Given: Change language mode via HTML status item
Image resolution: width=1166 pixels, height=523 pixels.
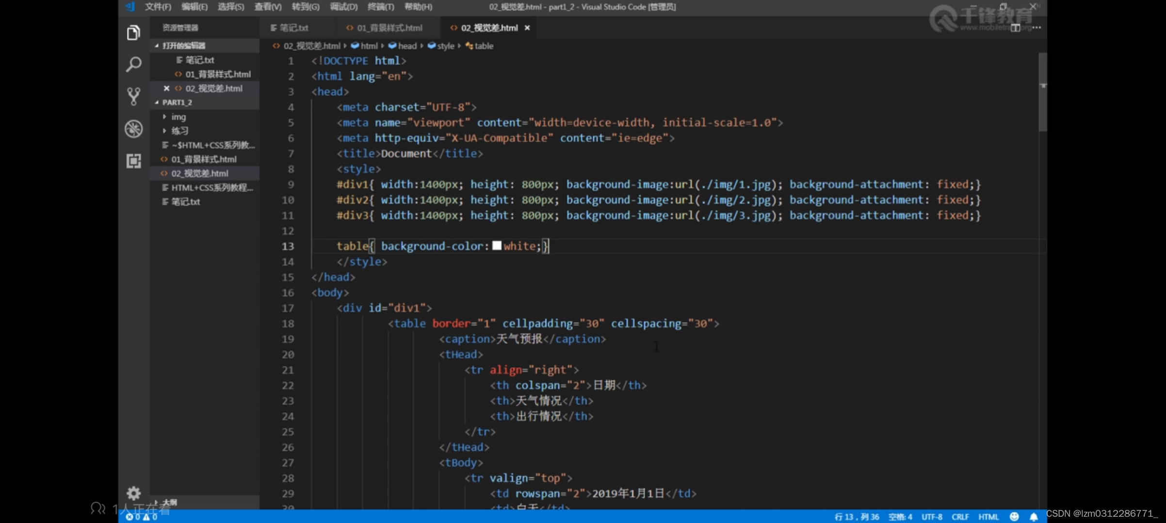Looking at the screenshot, I should (988, 517).
